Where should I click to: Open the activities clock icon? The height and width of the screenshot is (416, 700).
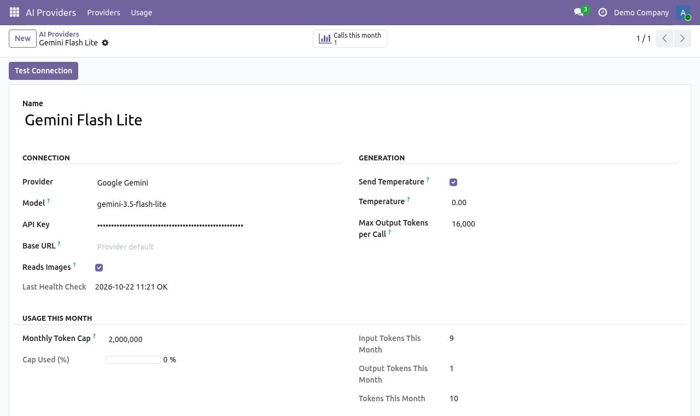point(603,12)
